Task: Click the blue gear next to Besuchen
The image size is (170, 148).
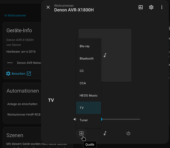Action: click(x=8, y=74)
